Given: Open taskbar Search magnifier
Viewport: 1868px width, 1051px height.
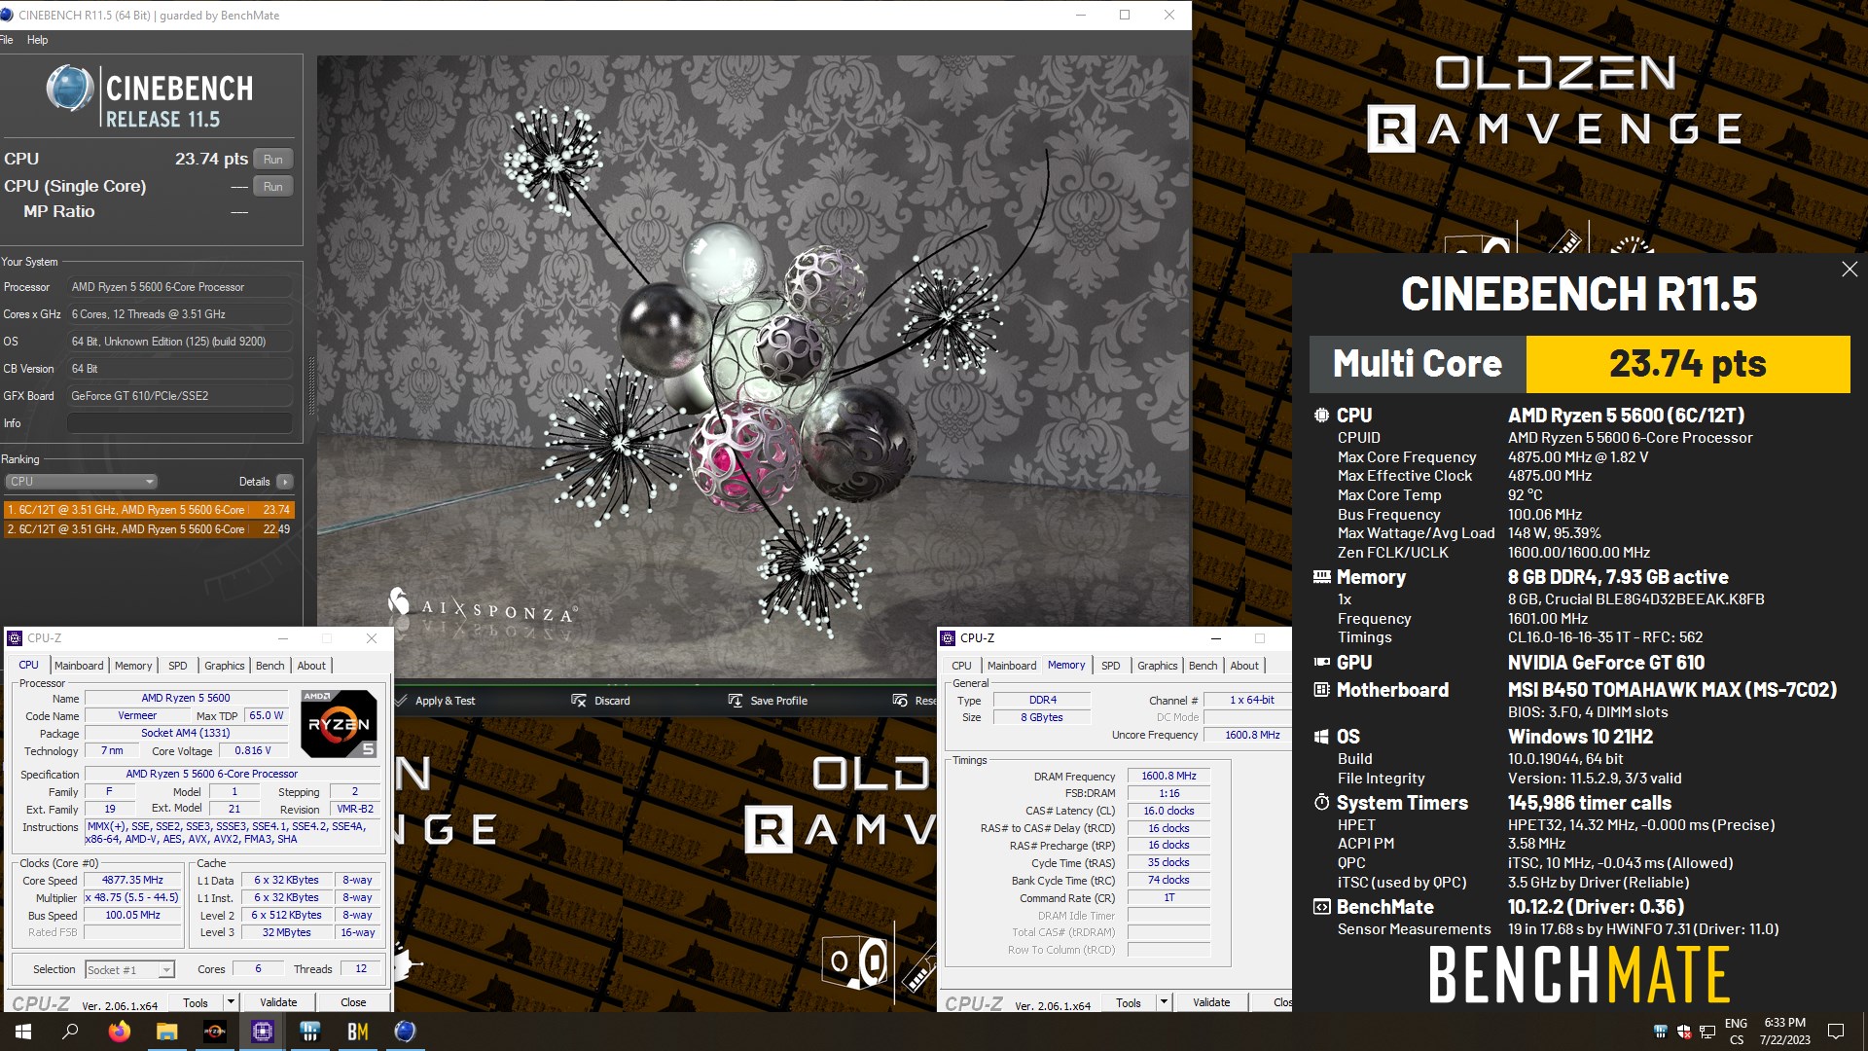Looking at the screenshot, I should (x=70, y=1032).
